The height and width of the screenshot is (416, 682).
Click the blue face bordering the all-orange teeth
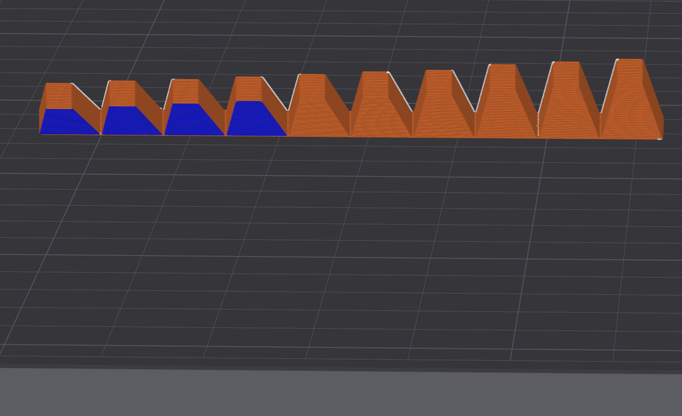pyautogui.click(x=255, y=119)
